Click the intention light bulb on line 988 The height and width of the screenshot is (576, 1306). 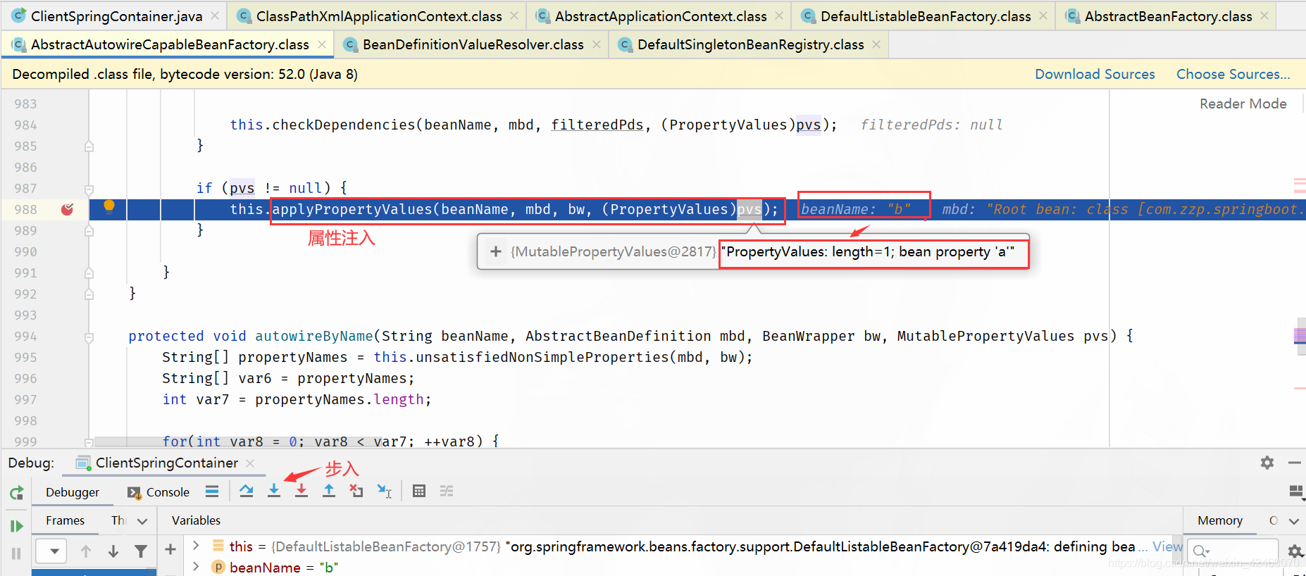click(109, 207)
